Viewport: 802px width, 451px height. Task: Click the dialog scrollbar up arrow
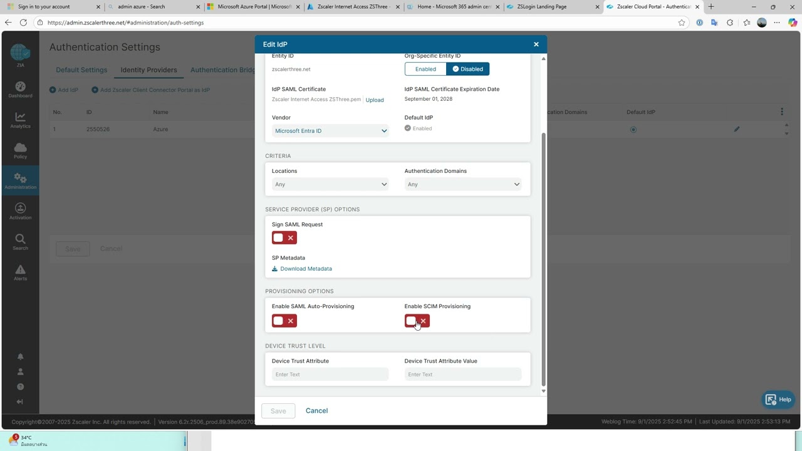[x=543, y=58]
